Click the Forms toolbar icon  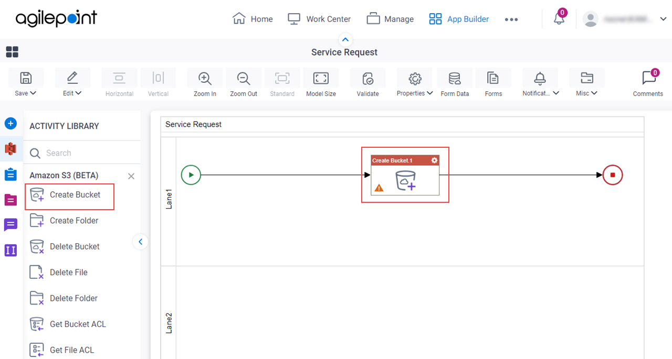[x=493, y=81]
